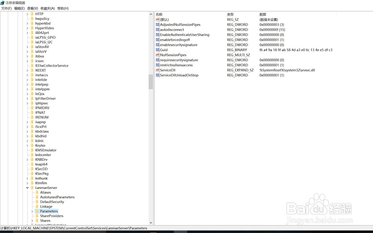
Task: Expand the KNBDrv key
Action: click(x=27, y=159)
